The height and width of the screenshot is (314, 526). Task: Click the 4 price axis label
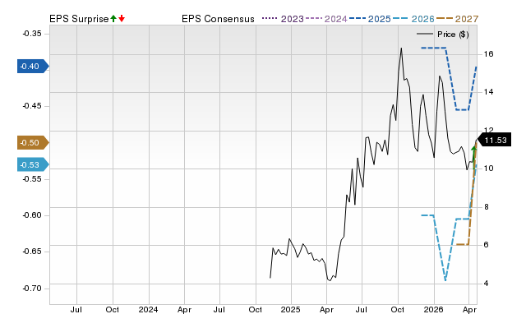486,284
